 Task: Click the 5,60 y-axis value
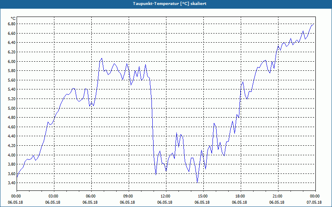(12, 80)
